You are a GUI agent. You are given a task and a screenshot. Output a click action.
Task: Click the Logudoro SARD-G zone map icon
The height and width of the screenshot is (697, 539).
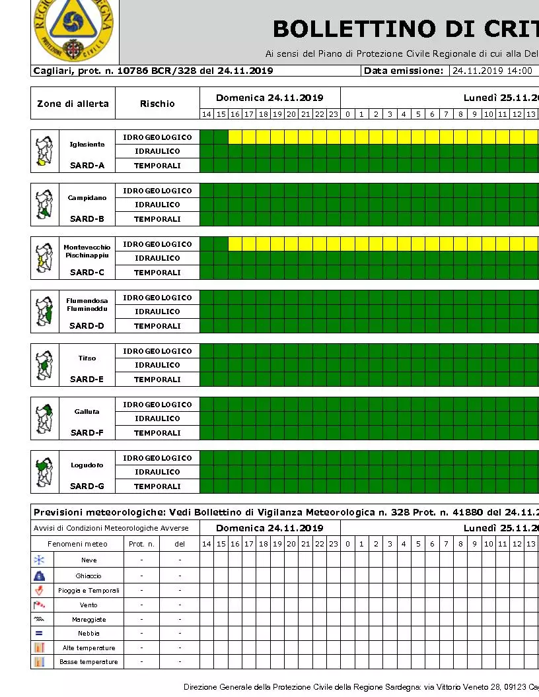coord(44,472)
